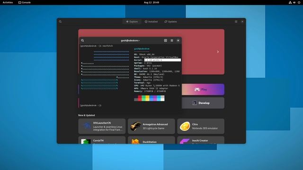The image size is (303, 170).
Task: Click the 'DE: GNOME' line in terminal
Action: coord(149,74)
